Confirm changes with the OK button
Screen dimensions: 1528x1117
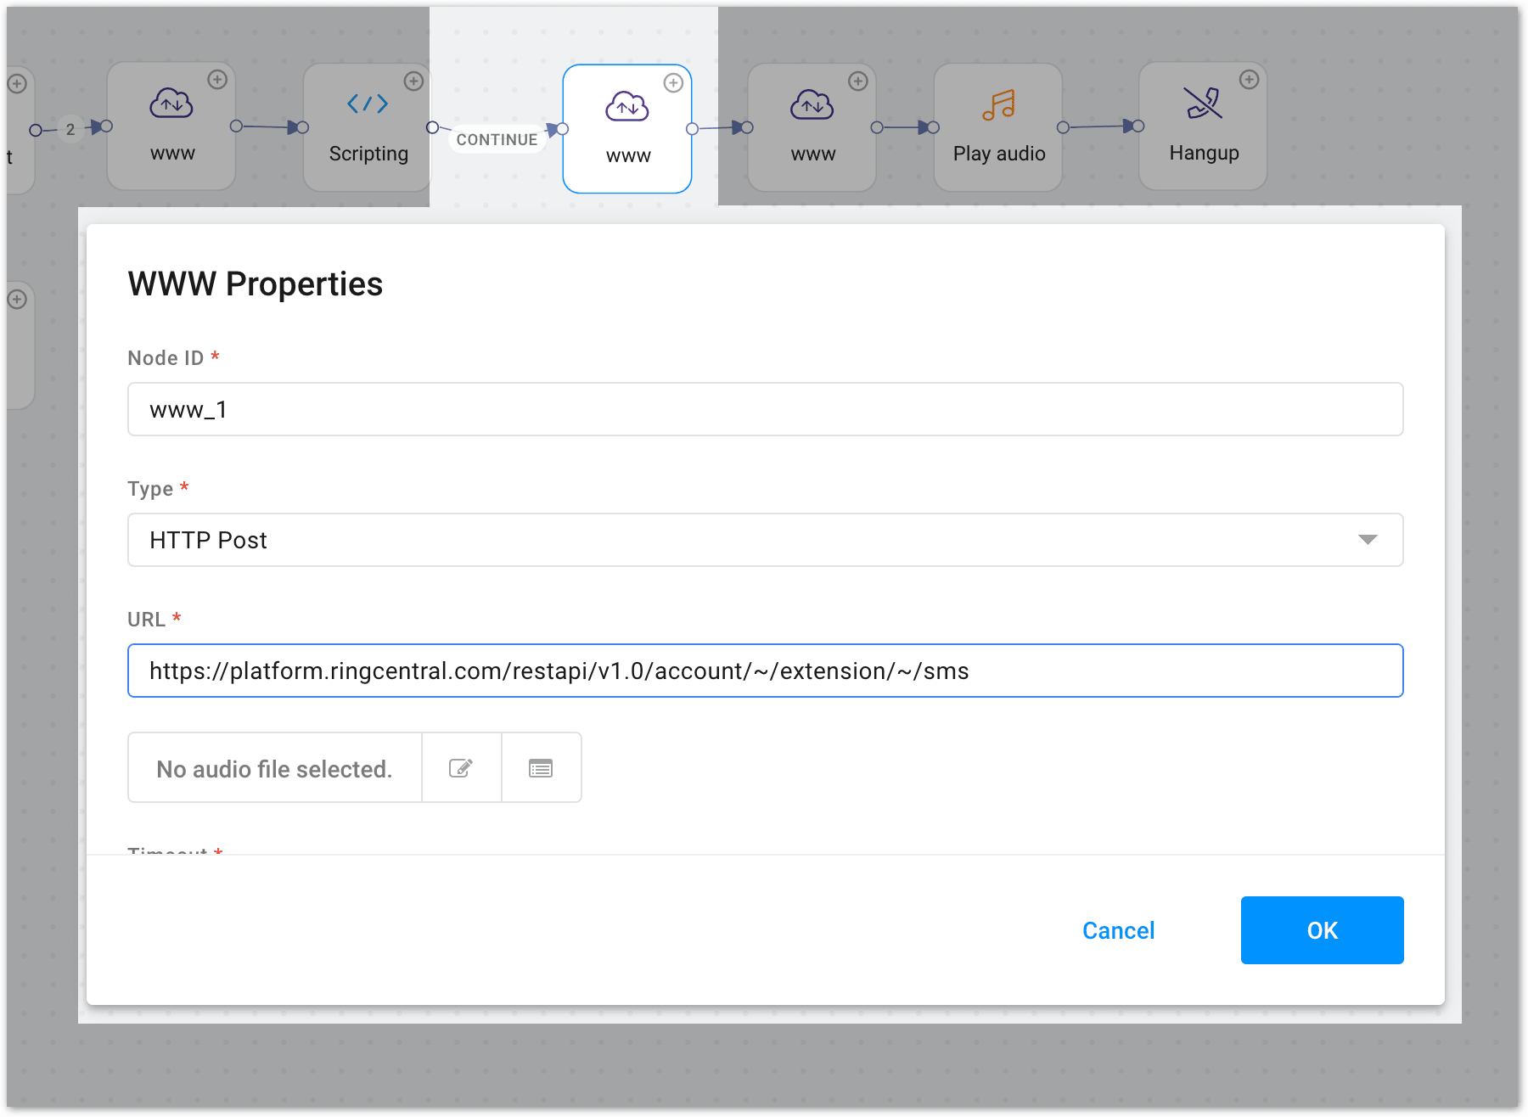[x=1321, y=930]
